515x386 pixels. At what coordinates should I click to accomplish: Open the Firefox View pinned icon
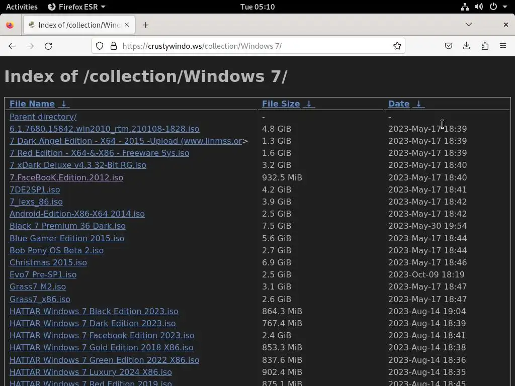click(10, 25)
